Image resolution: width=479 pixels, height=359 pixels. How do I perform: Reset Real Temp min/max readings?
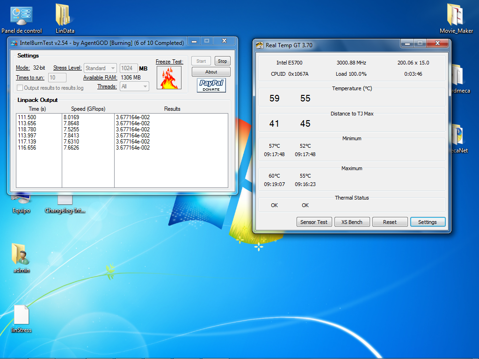[390, 222]
